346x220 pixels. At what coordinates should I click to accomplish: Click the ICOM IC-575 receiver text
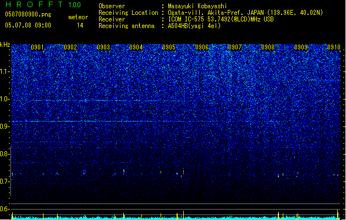pos(221,19)
